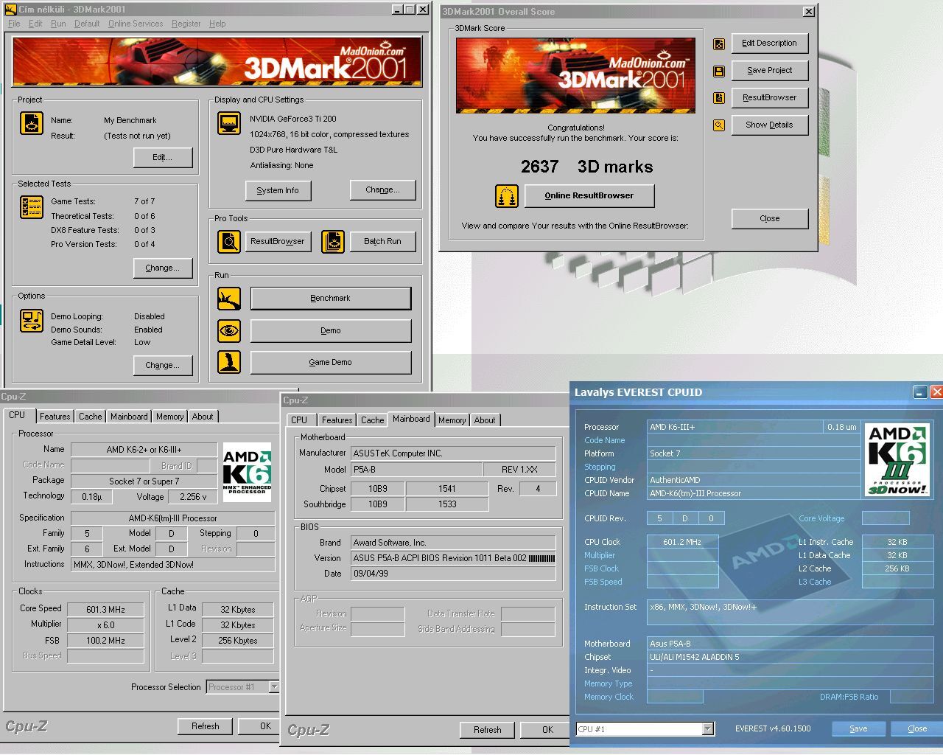
Task: Click the DRAM:FSB Ratio link in EVEREST
Action: (849, 697)
